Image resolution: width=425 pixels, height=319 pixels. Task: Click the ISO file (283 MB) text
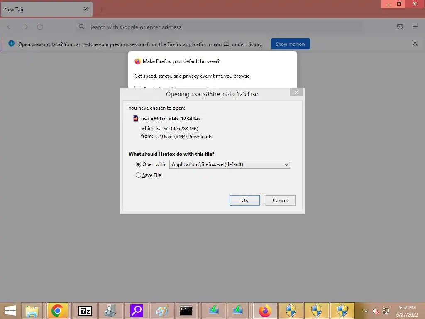180,129
